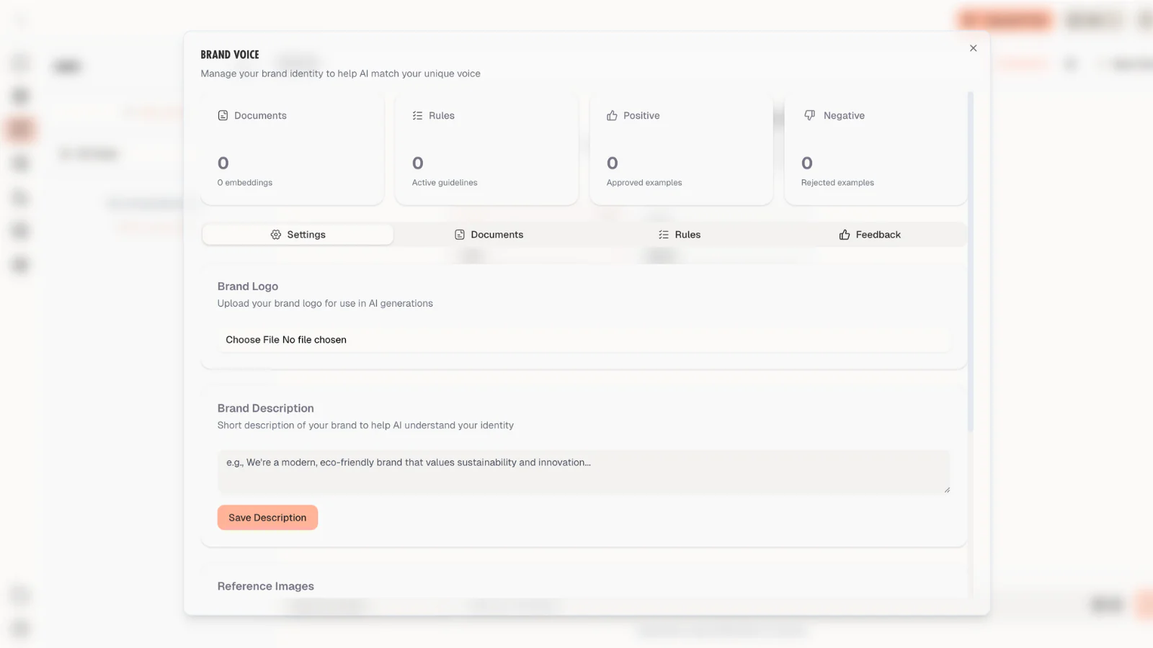Select the Approved examples stat text
1153x648 pixels.
(x=644, y=183)
